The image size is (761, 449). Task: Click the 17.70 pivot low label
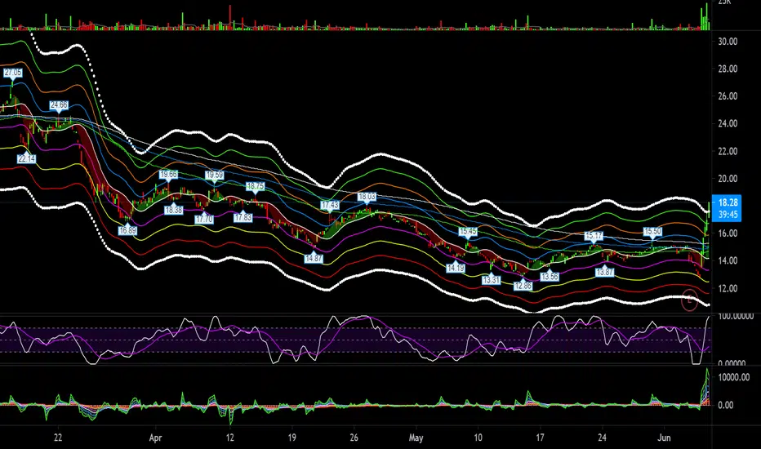[x=204, y=220]
